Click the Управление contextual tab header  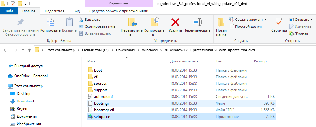119,3
